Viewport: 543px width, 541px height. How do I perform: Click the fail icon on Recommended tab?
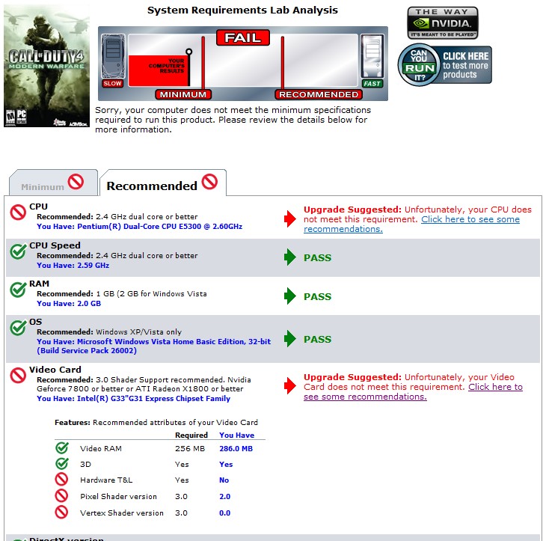[209, 182]
